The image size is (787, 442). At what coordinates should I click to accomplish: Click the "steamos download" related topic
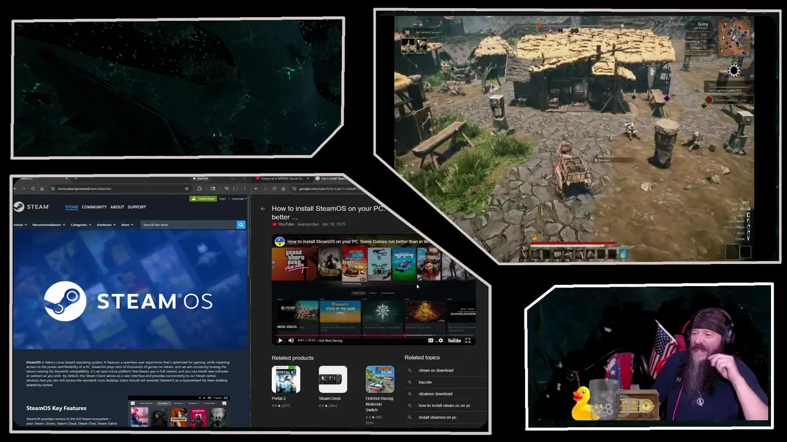(x=435, y=394)
